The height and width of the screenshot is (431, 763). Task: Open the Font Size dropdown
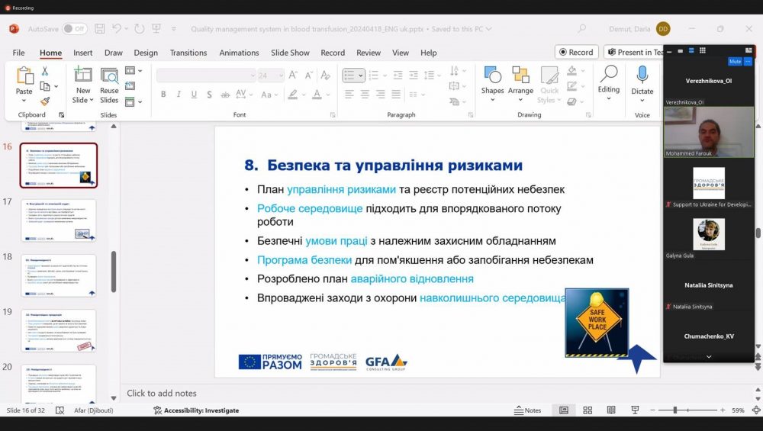pyautogui.click(x=281, y=76)
